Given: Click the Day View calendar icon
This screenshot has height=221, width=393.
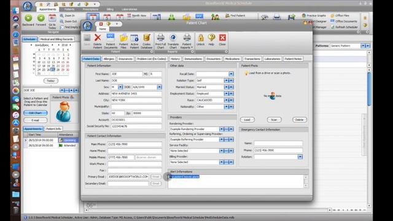Looking at the screenshot, I should tap(93, 17).
